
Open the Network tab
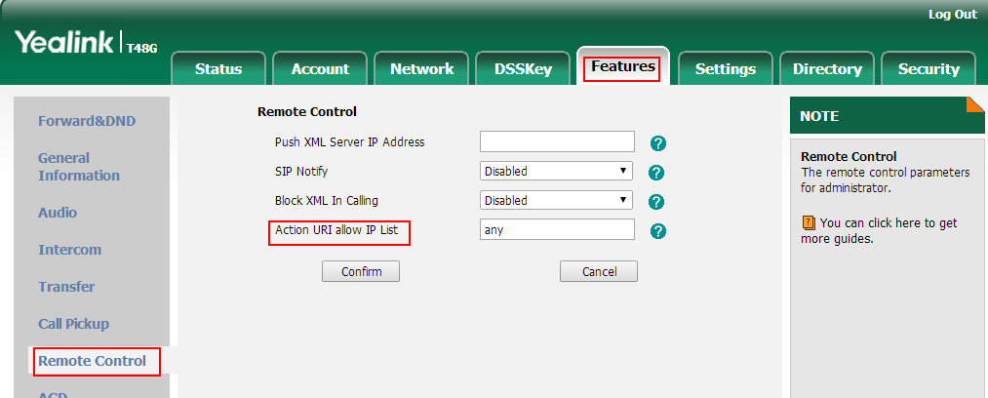[x=421, y=68]
